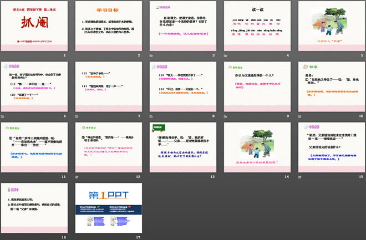Select slide 7 thumbnail
Screen dimensions: 366x240
coord(109,86)
